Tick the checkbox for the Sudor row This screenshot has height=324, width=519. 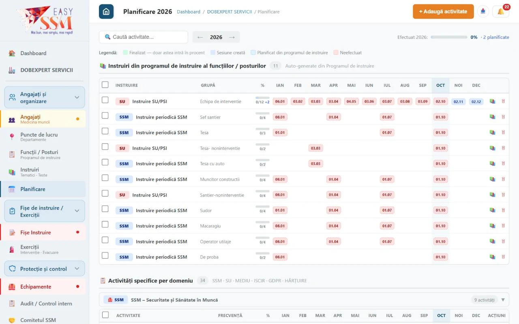[x=105, y=209]
